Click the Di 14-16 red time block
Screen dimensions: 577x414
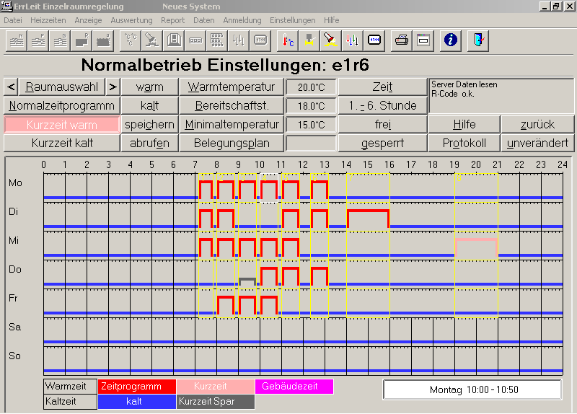[368, 219]
